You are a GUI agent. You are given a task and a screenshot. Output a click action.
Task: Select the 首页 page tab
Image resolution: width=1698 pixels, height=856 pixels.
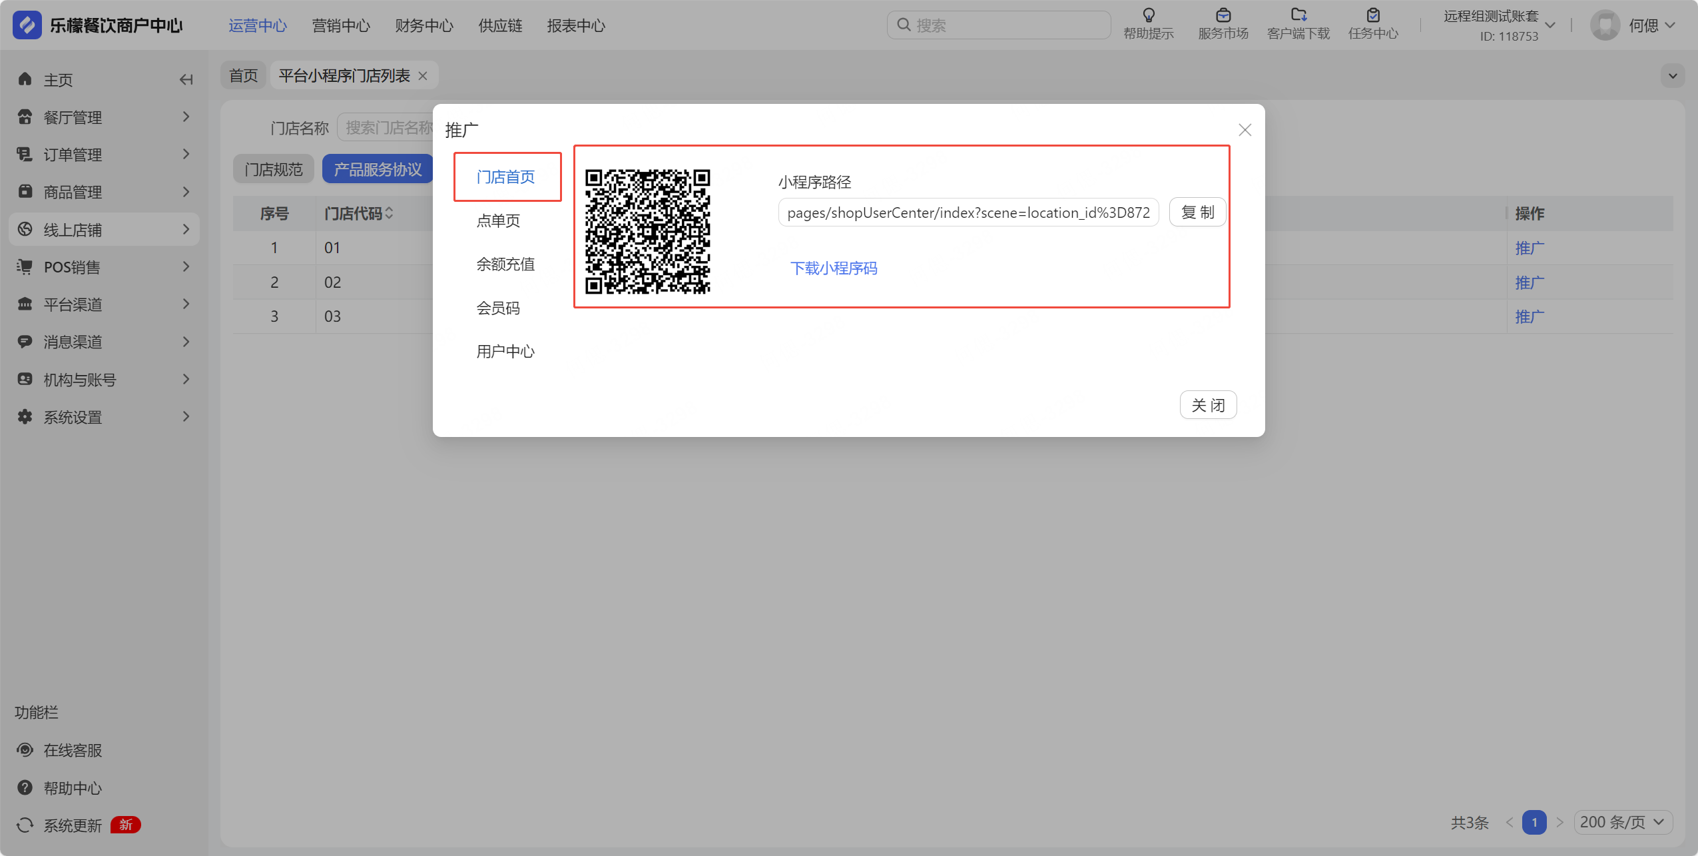click(244, 76)
